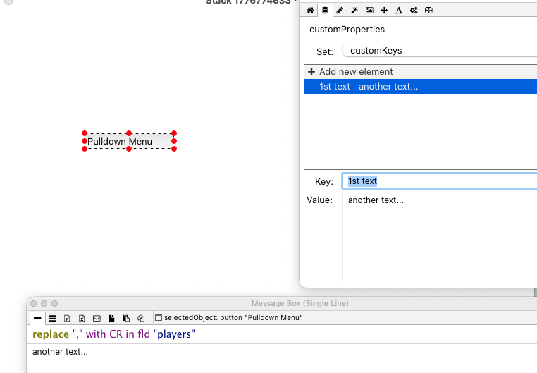
Task: Open the Advanced gears pane in inspector
Action: click(x=414, y=11)
